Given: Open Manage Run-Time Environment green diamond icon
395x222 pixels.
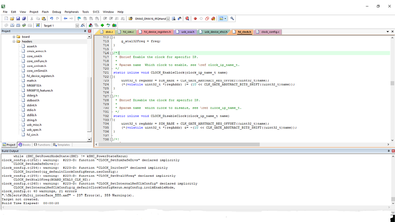Looking at the screenshot, I should [102, 25].
